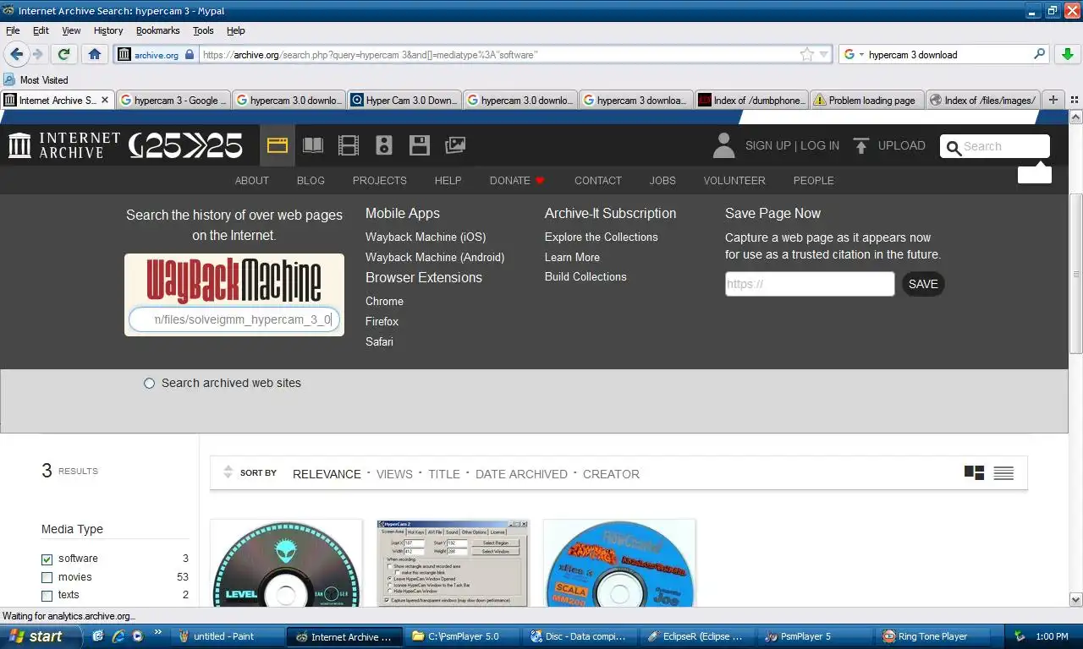Image resolution: width=1083 pixels, height=649 pixels.
Task: Click the Explore the Collections link
Action: [601, 237]
